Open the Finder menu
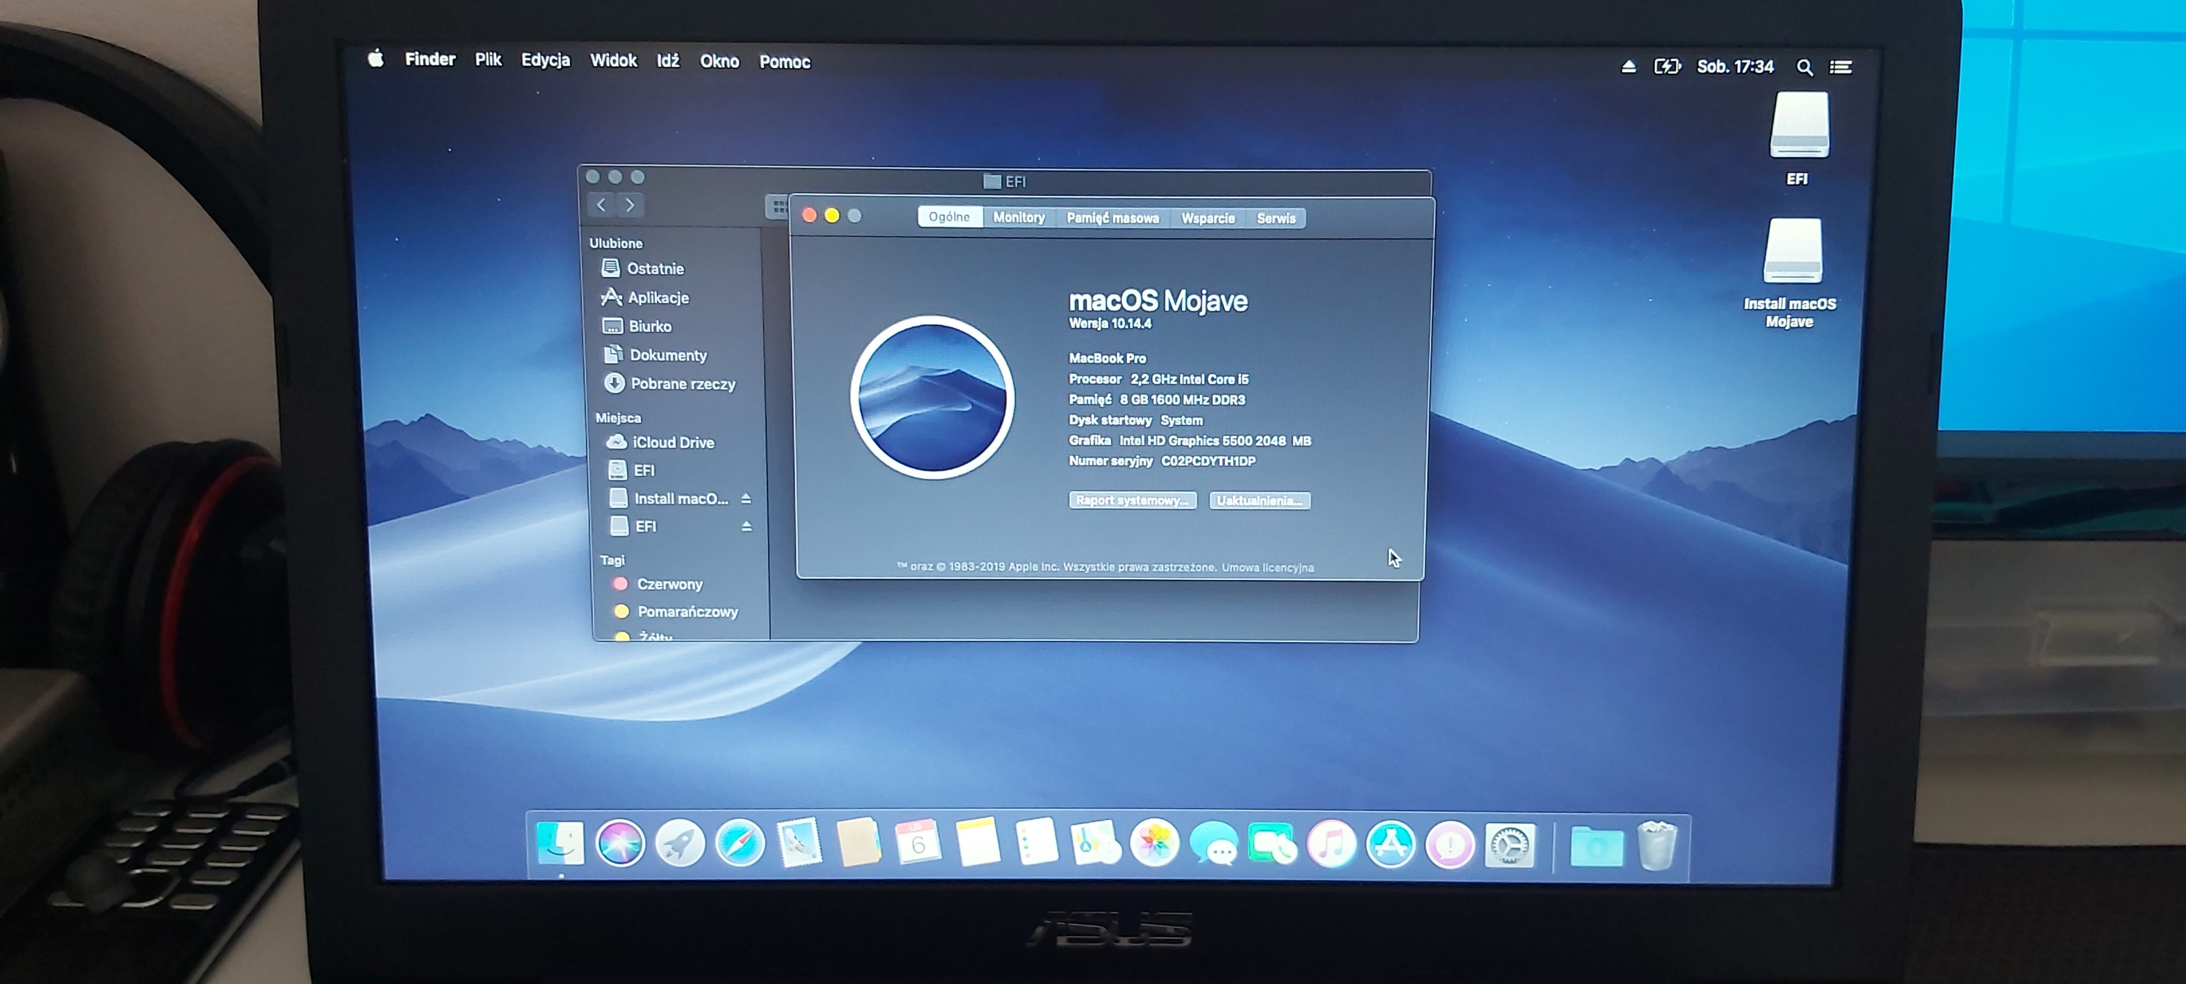 pyautogui.click(x=429, y=60)
